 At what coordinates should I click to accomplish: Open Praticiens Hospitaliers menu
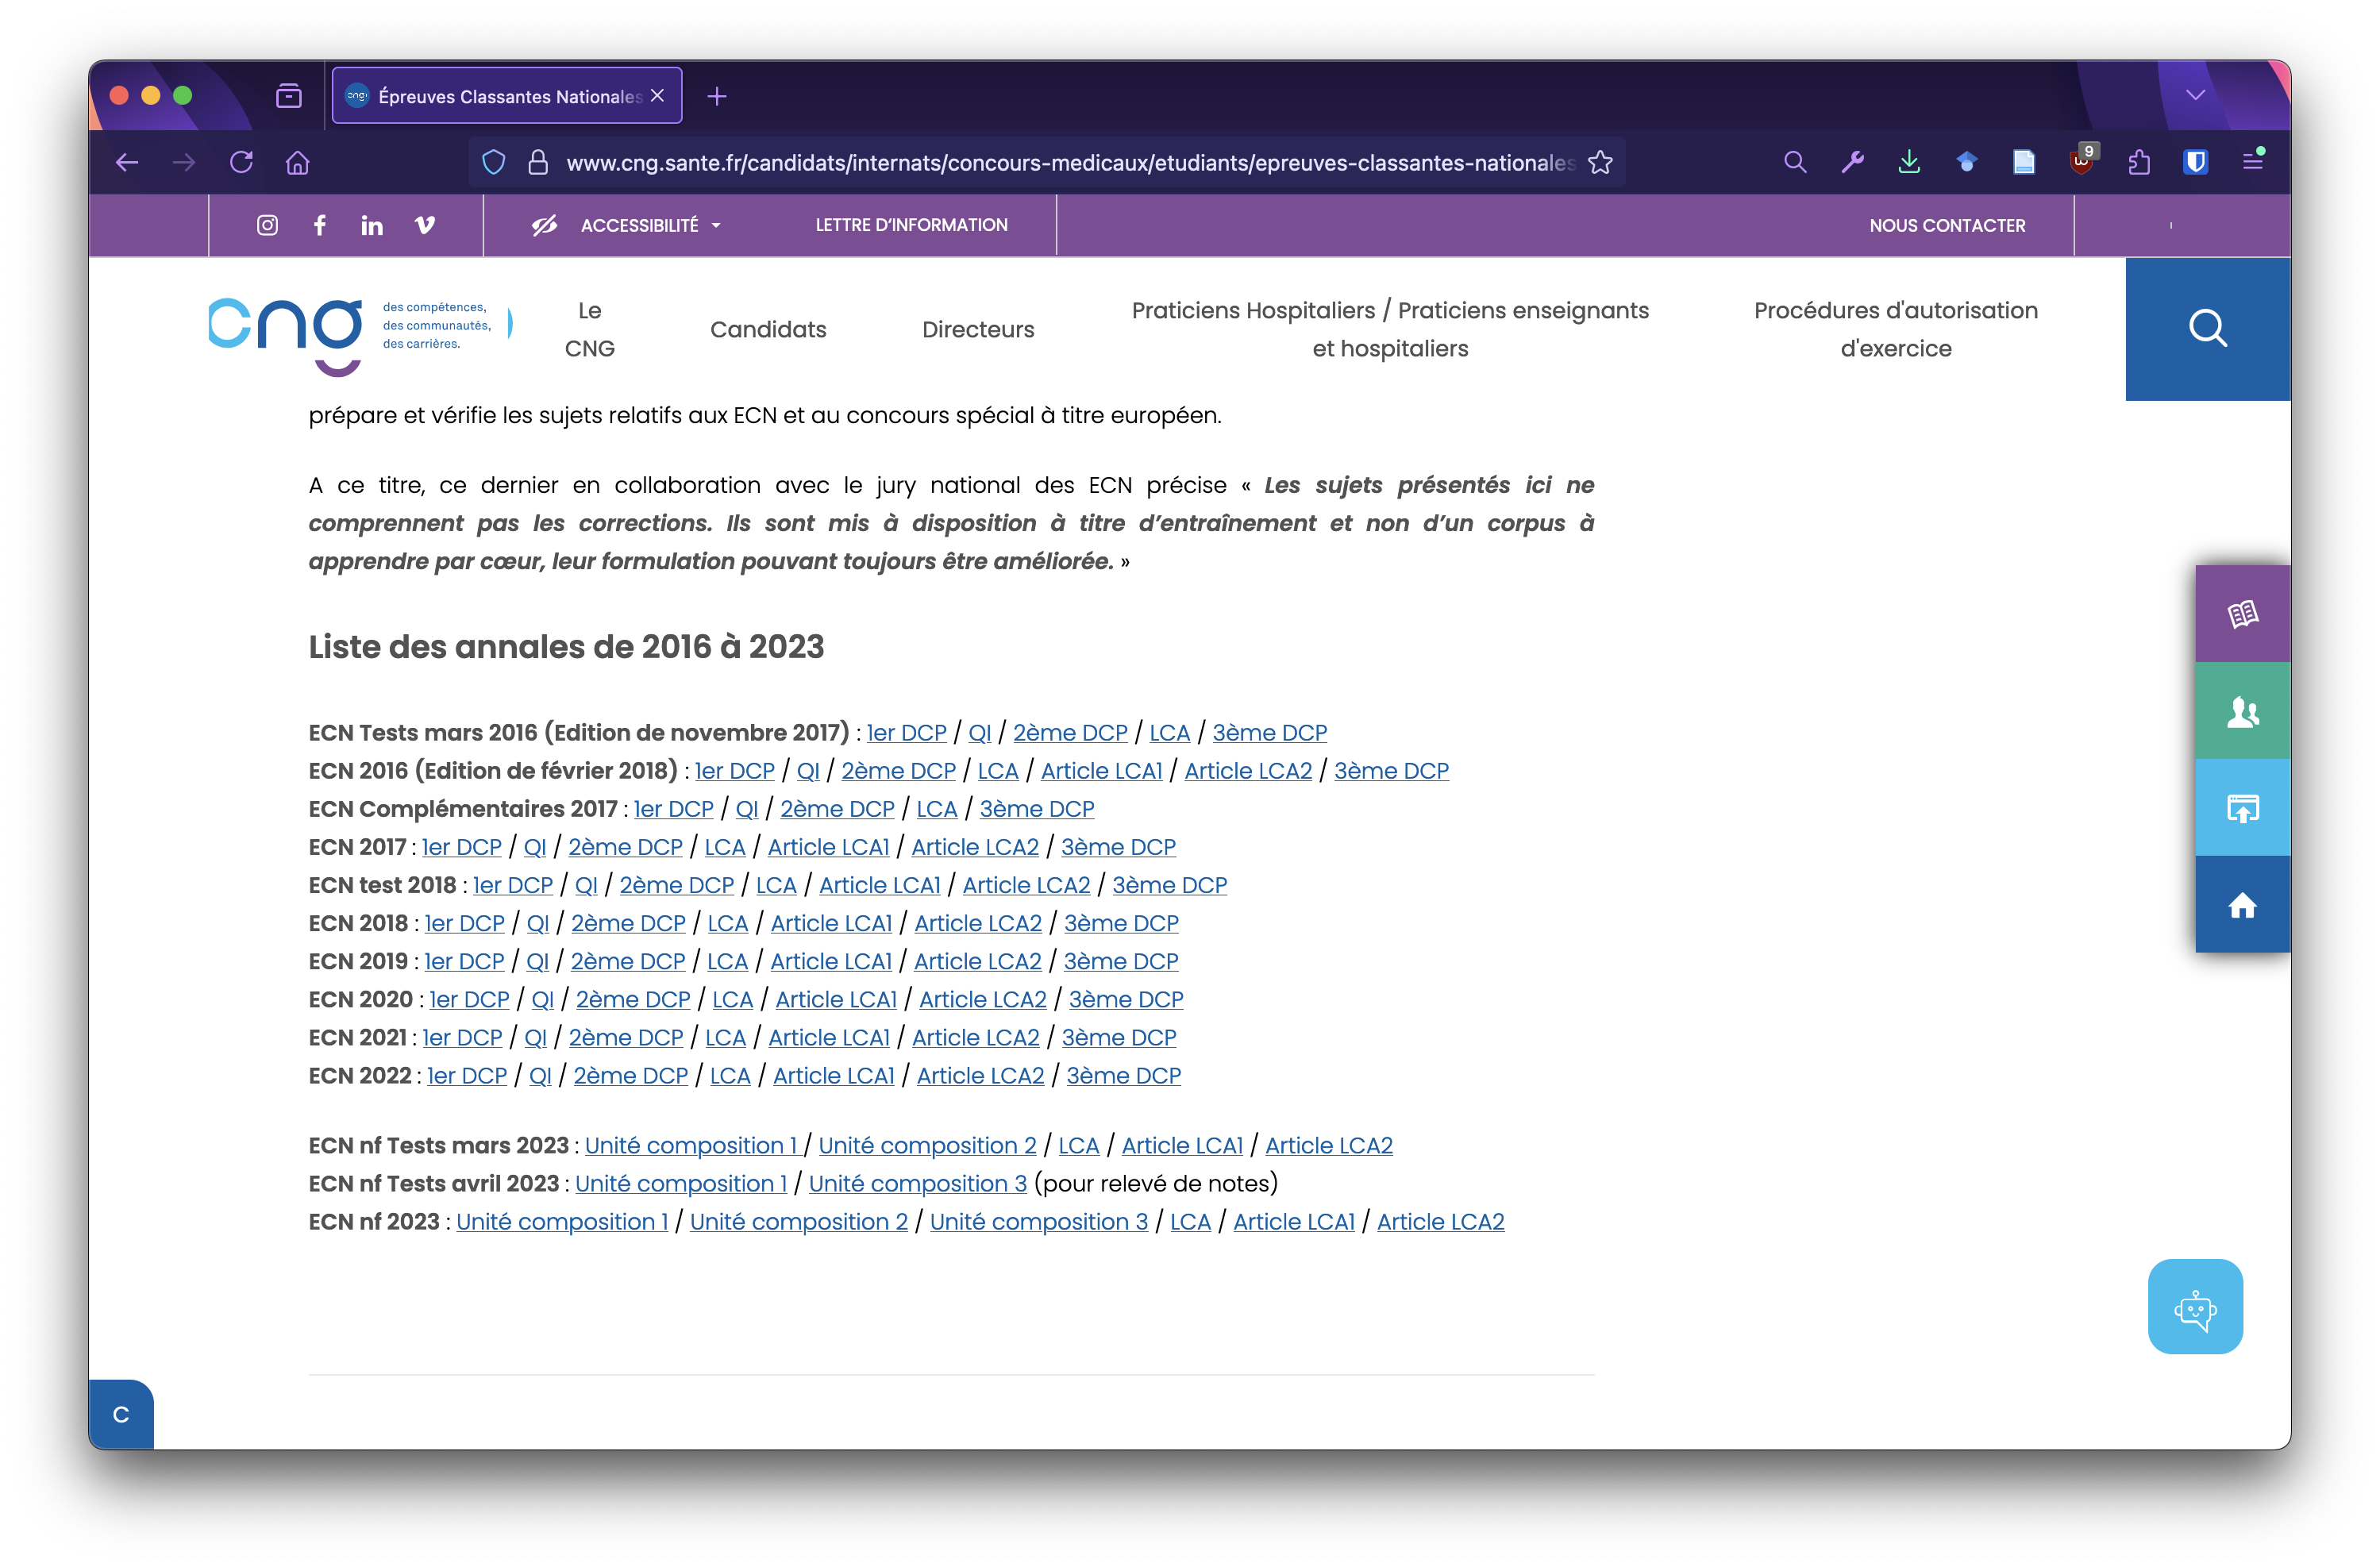pyautogui.click(x=1390, y=329)
